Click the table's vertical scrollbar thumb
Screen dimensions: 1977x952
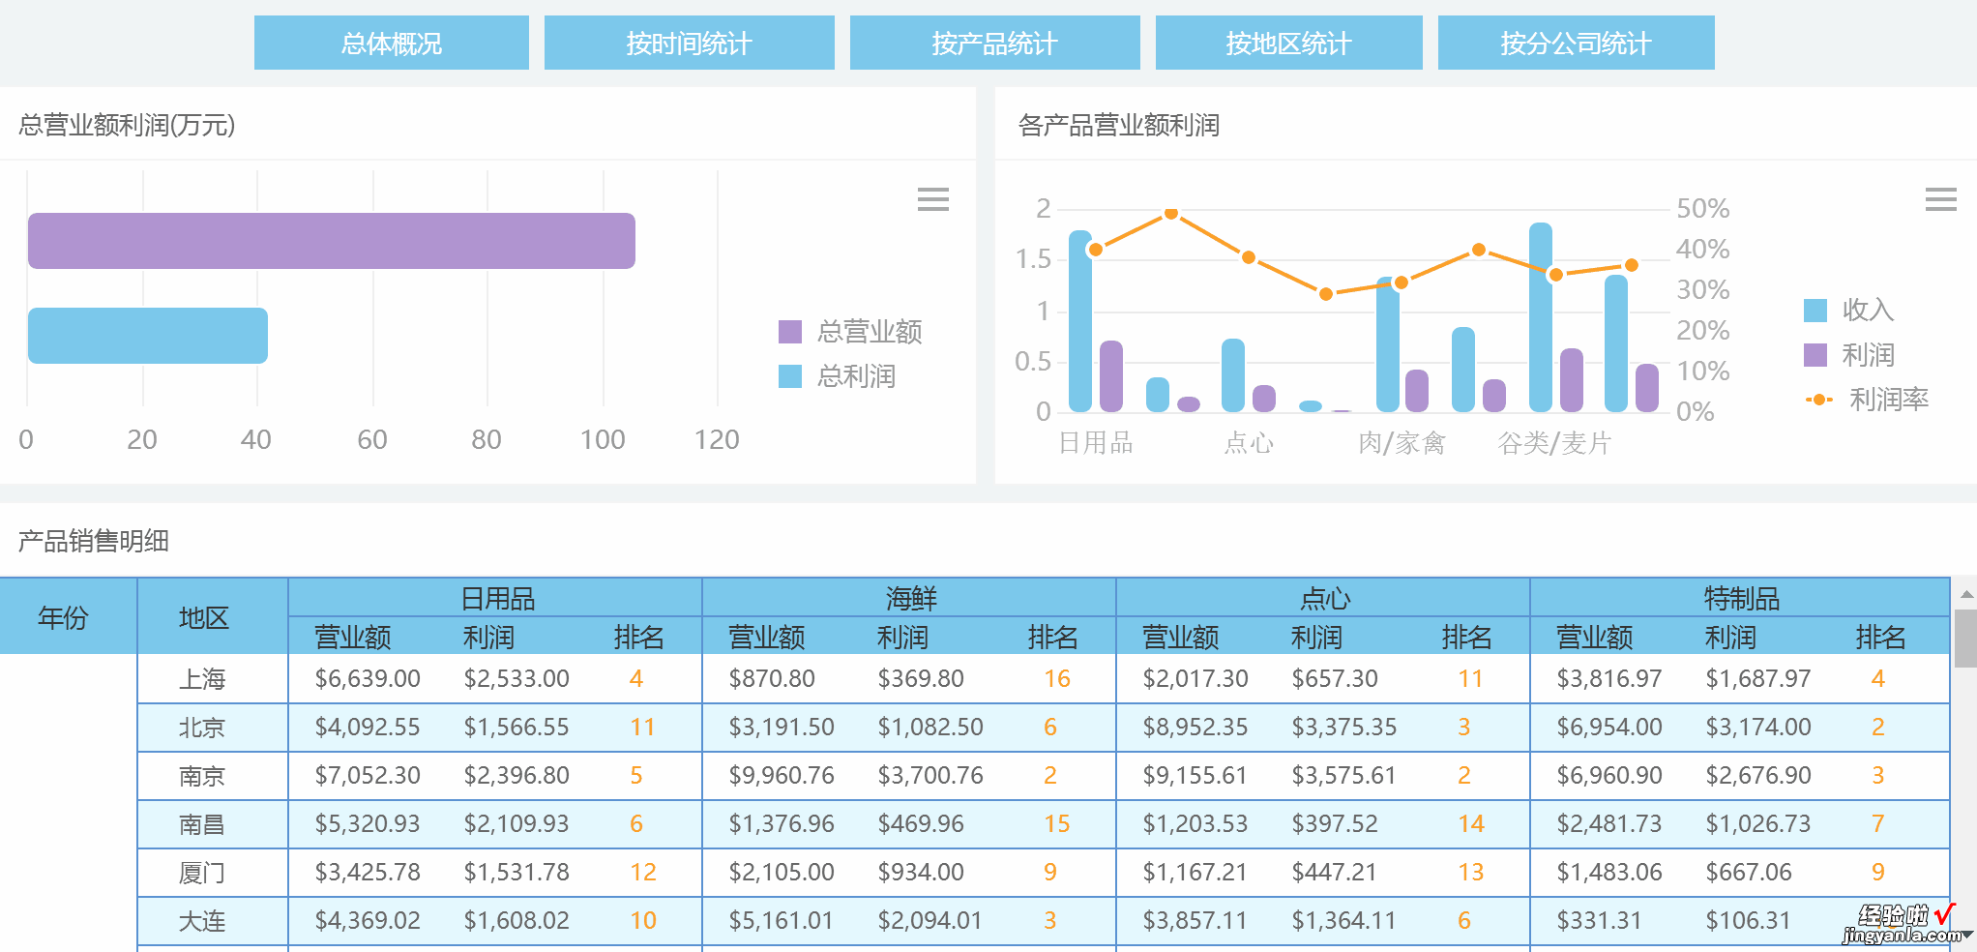click(1965, 639)
